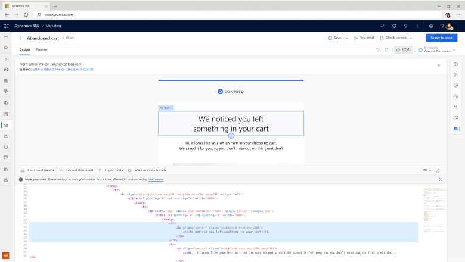Click the Test send button
465x262 pixels.
[364, 38]
